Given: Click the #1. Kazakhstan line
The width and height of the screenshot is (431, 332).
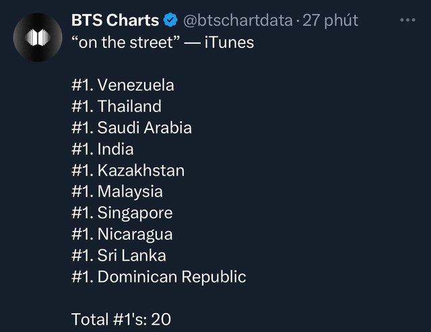Looking at the screenshot, I should pyautogui.click(x=128, y=170).
